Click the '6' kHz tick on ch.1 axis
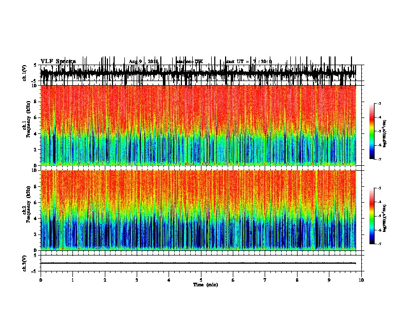The image size is (407, 314). [36, 117]
